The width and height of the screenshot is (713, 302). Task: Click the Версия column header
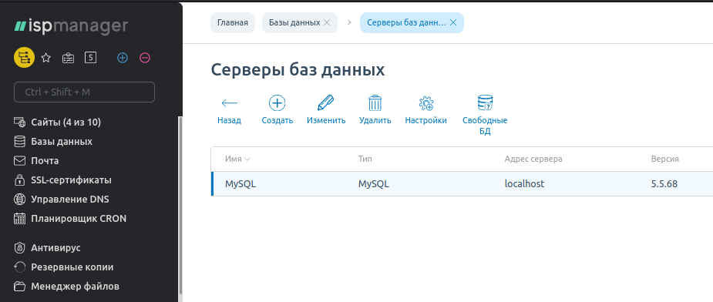click(x=664, y=159)
